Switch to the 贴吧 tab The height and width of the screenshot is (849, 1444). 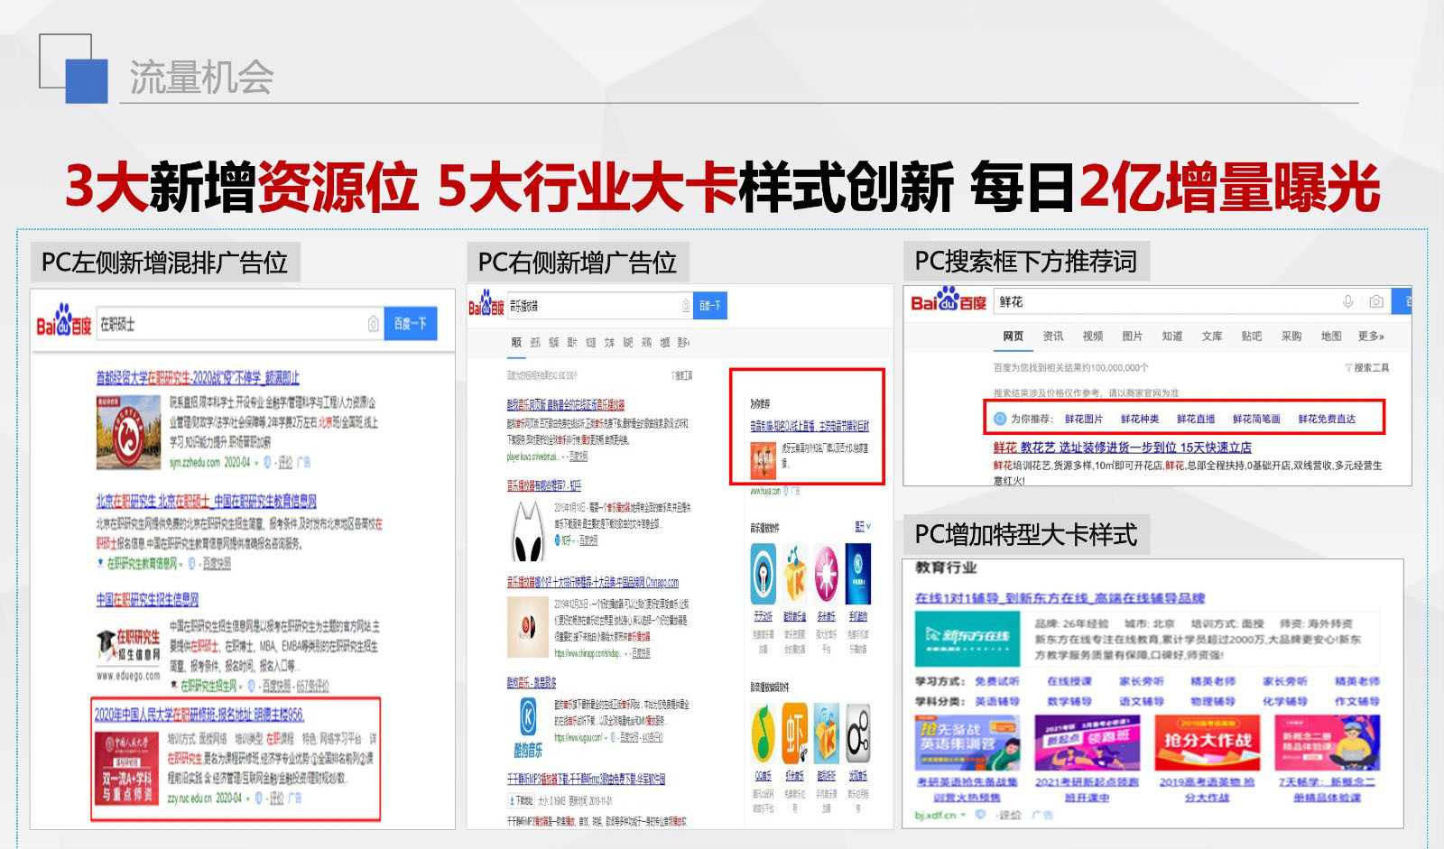point(1252,336)
